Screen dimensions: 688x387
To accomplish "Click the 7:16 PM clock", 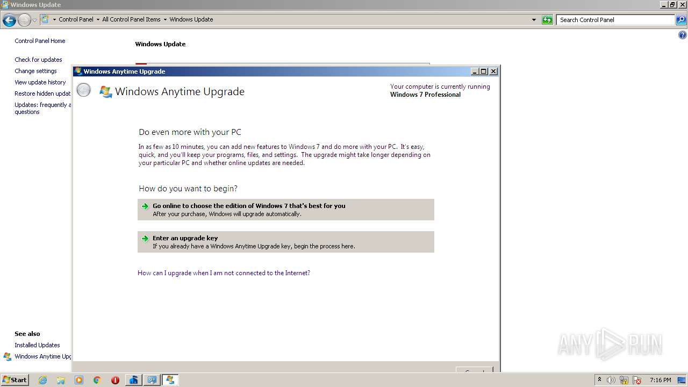I will pos(660,380).
